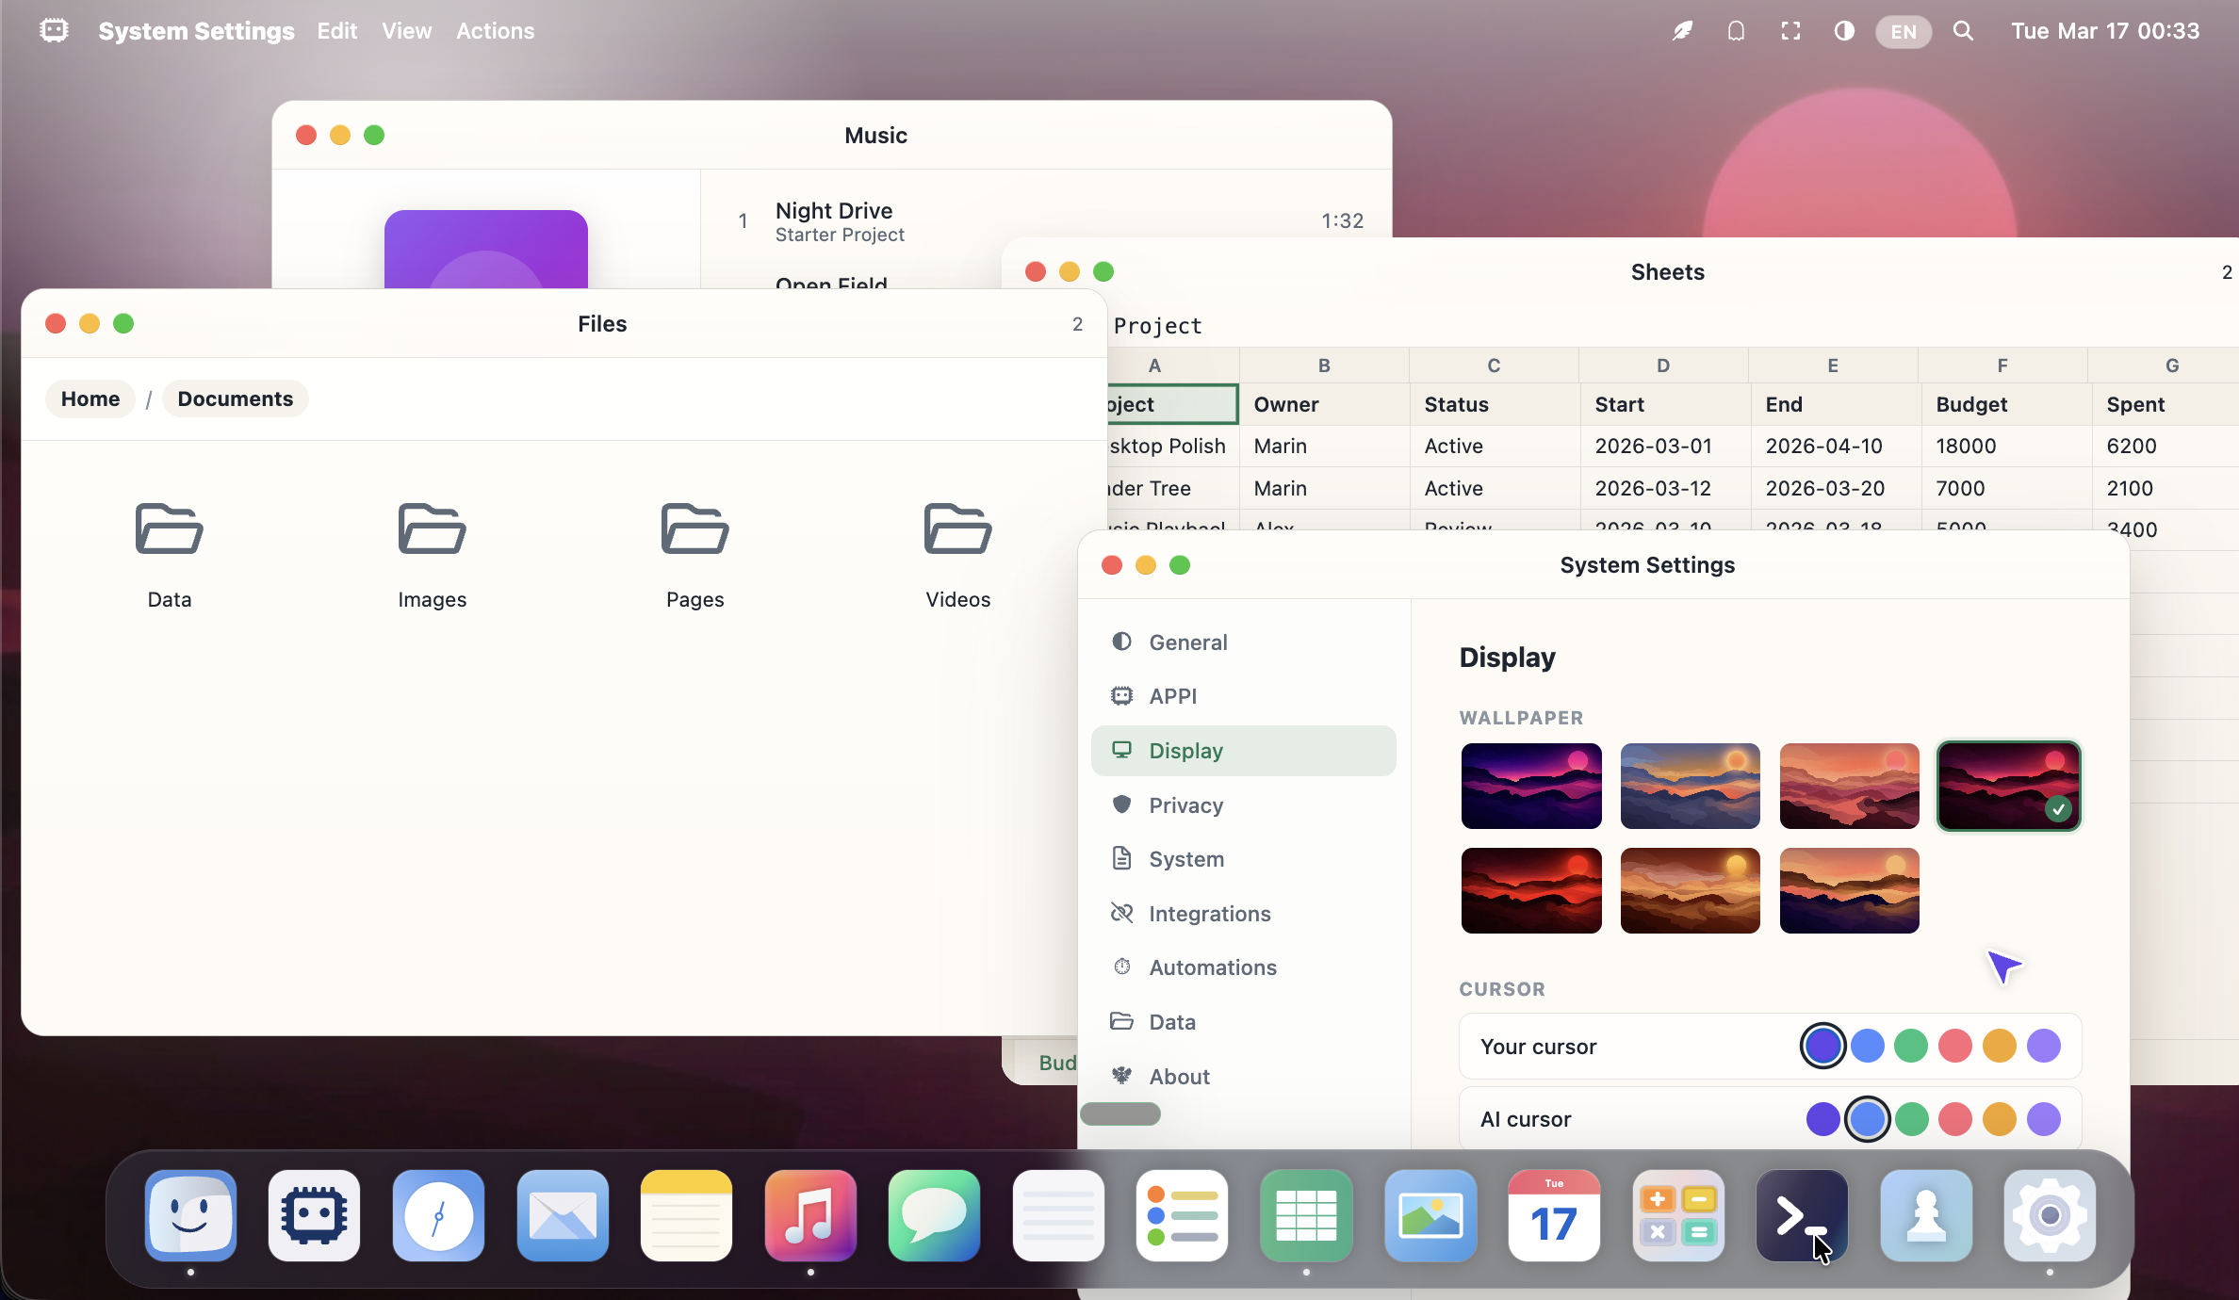Screen dimensions: 2239x1300
Task: Select the Automations sidebar item
Action: tap(1212, 967)
